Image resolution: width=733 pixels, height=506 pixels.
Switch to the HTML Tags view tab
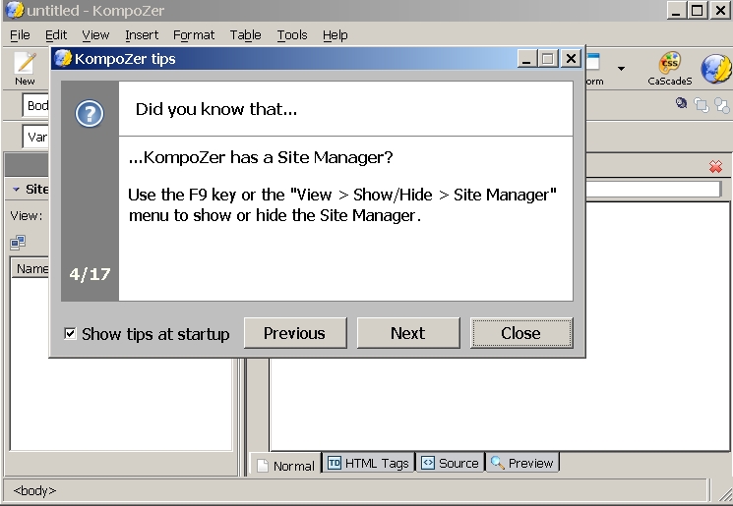368,463
